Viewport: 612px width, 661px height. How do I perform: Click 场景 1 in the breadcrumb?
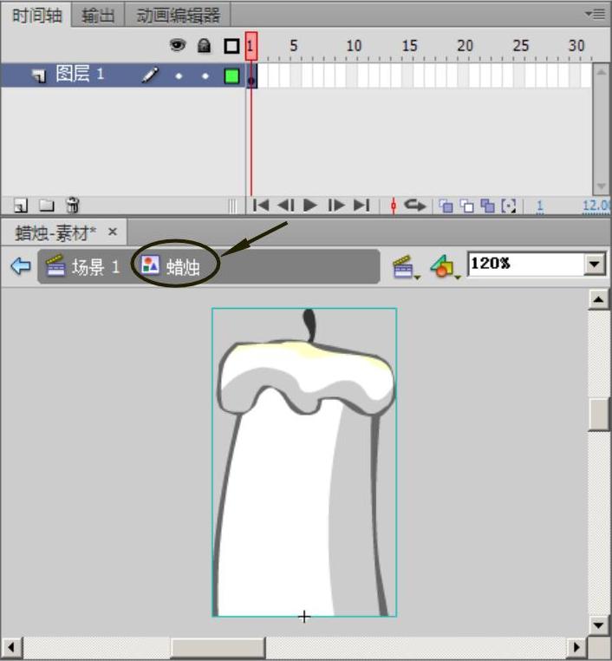pyautogui.click(x=84, y=266)
